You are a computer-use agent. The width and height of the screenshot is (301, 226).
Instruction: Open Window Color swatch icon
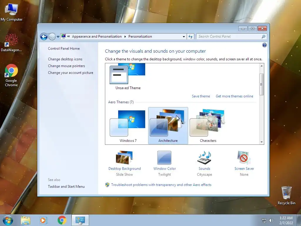[164, 158]
